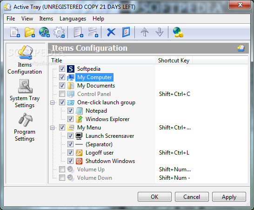Delete selected item with blue X icon
This screenshot has height=210, width=254.
(111, 32)
